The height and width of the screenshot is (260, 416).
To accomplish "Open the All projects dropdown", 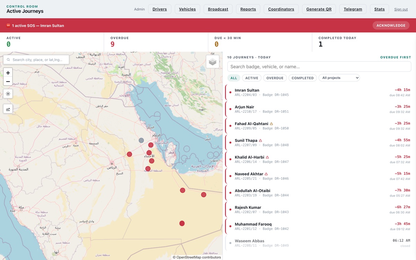I will click(339, 78).
